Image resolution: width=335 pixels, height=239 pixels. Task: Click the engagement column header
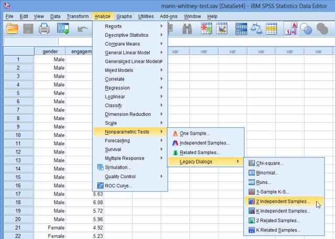[79, 51]
